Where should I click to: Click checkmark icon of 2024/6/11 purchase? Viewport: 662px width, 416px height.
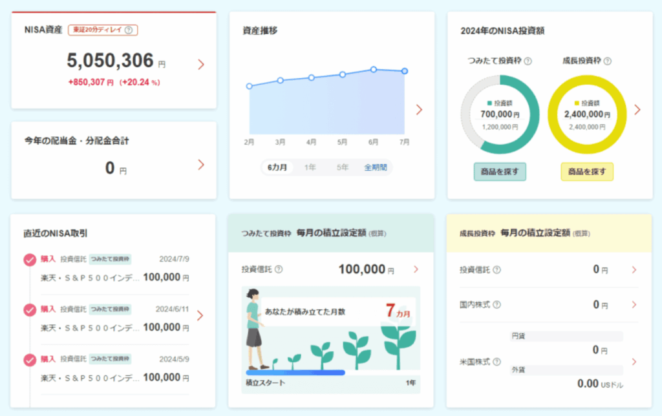pyautogui.click(x=30, y=309)
